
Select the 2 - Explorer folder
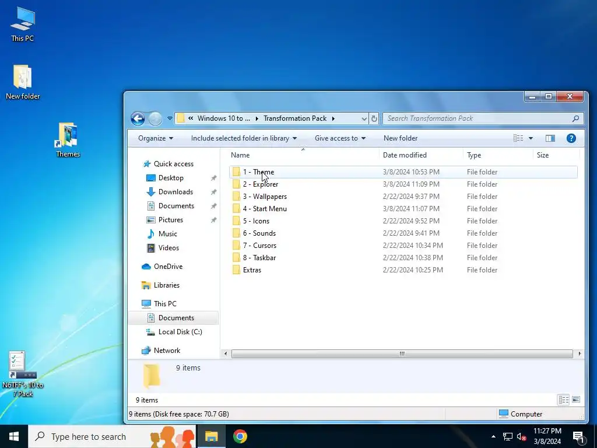(x=403, y=184)
